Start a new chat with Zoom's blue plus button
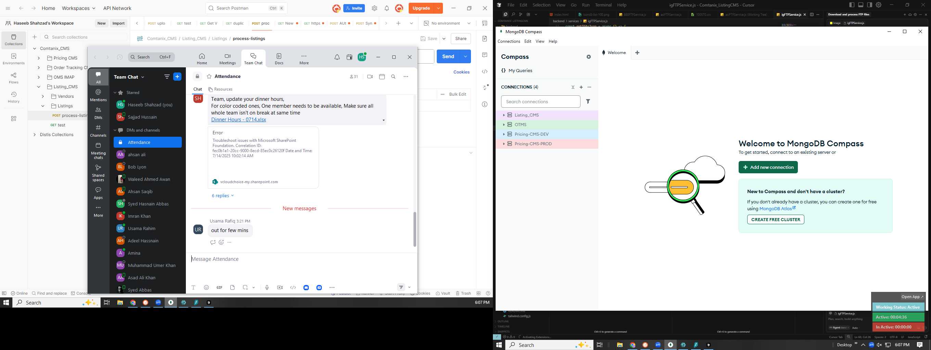Viewport: 931px width, 350px height. pyautogui.click(x=177, y=77)
